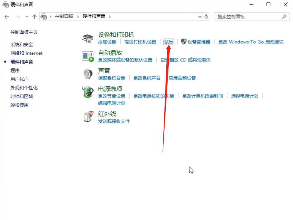Expand chevron before 控制面板 breadcrumb
This screenshot has height=220, width=293.
50,17
